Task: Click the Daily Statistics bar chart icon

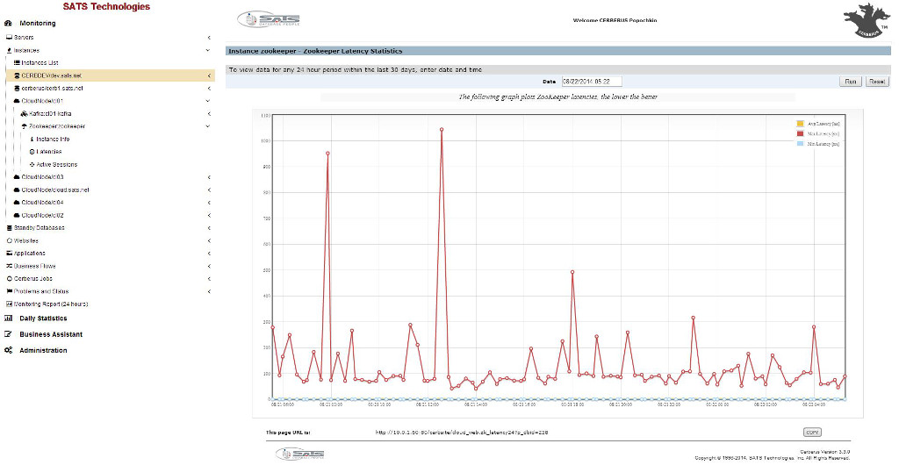Action: [9, 318]
